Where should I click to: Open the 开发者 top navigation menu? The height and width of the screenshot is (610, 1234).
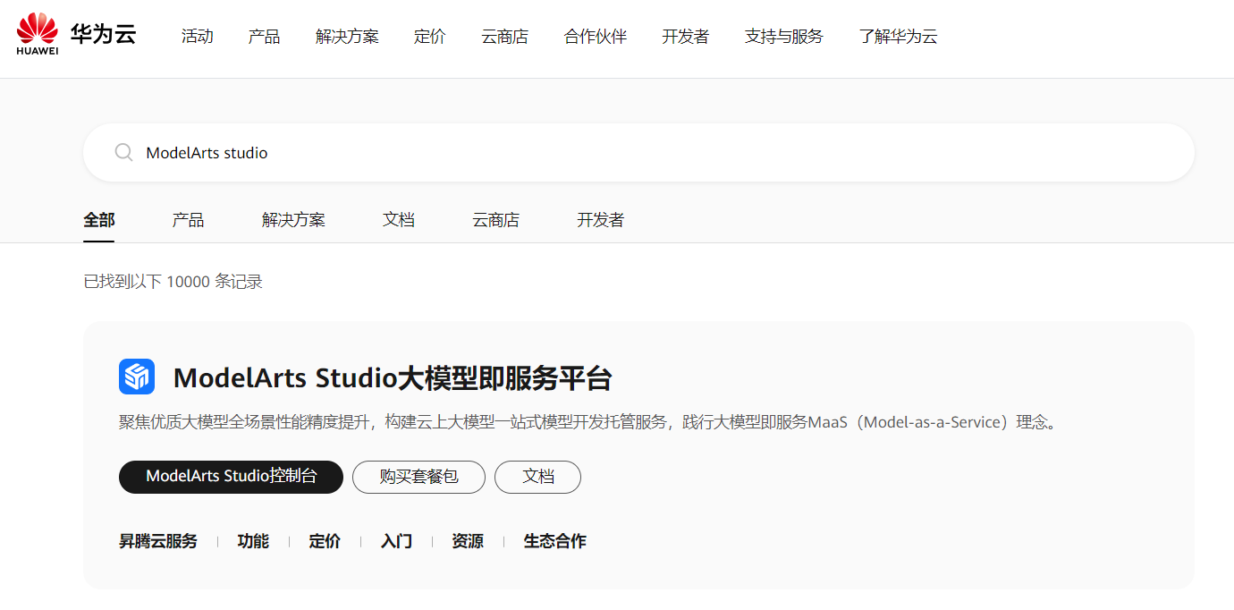pos(686,37)
